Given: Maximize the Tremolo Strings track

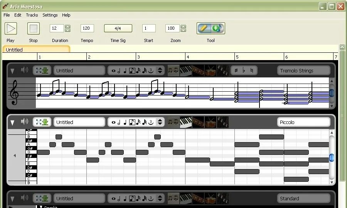Looking at the screenshot, I should click(39, 70).
